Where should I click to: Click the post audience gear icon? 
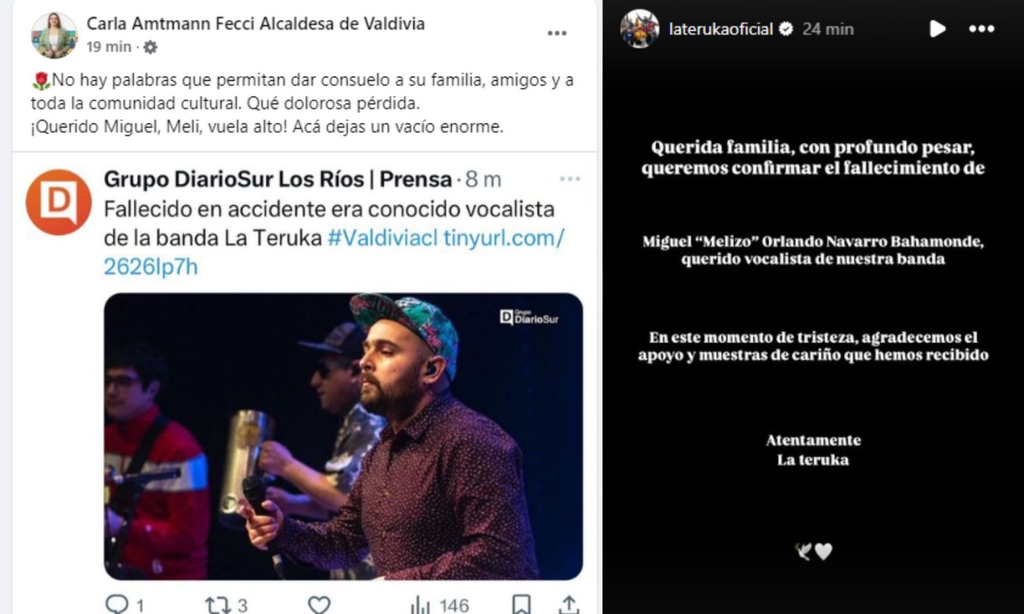pyautogui.click(x=150, y=47)
